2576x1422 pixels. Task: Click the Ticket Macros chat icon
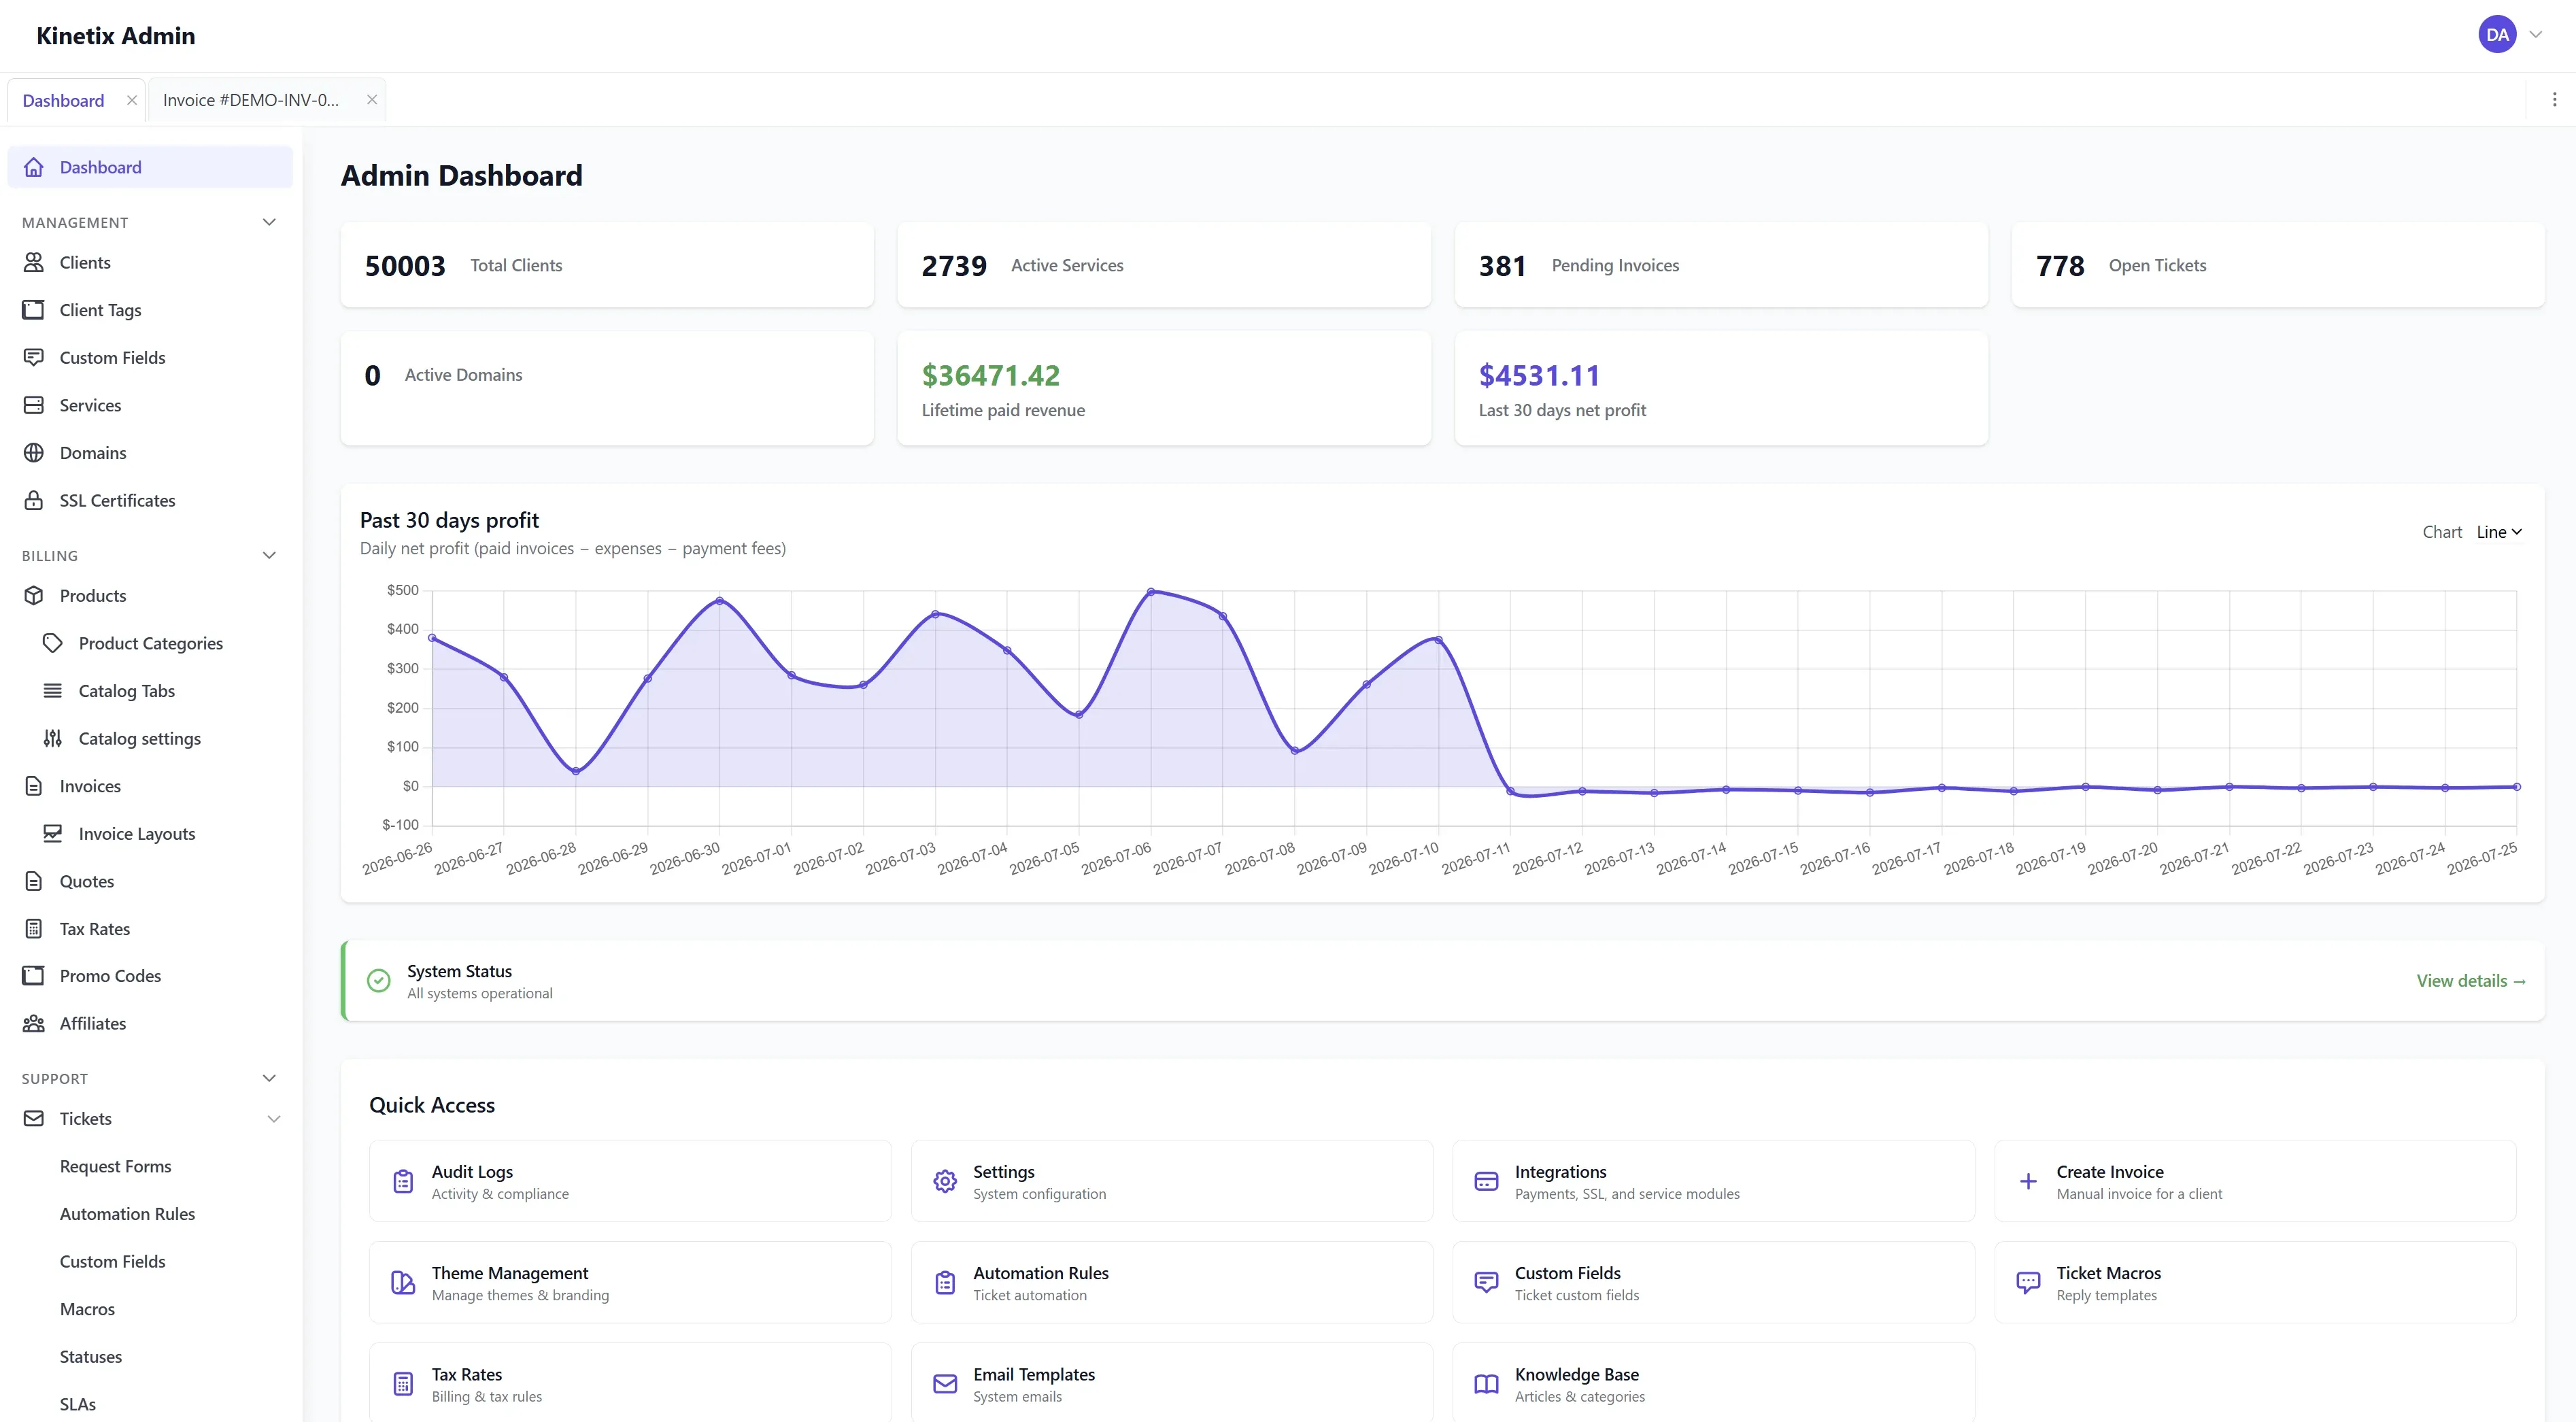(x=2028, y=1283)
